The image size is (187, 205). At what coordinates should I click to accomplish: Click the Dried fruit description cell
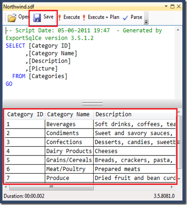(135, 178)
